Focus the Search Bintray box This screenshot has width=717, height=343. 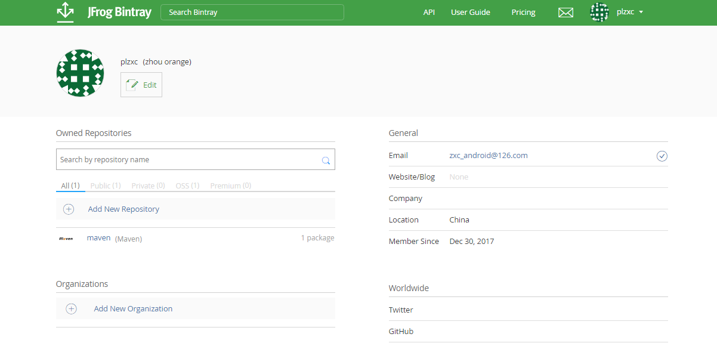[252, 12]
